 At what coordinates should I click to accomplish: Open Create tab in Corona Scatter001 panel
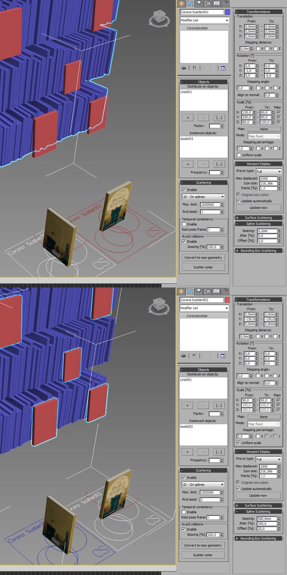click(182, 4)
